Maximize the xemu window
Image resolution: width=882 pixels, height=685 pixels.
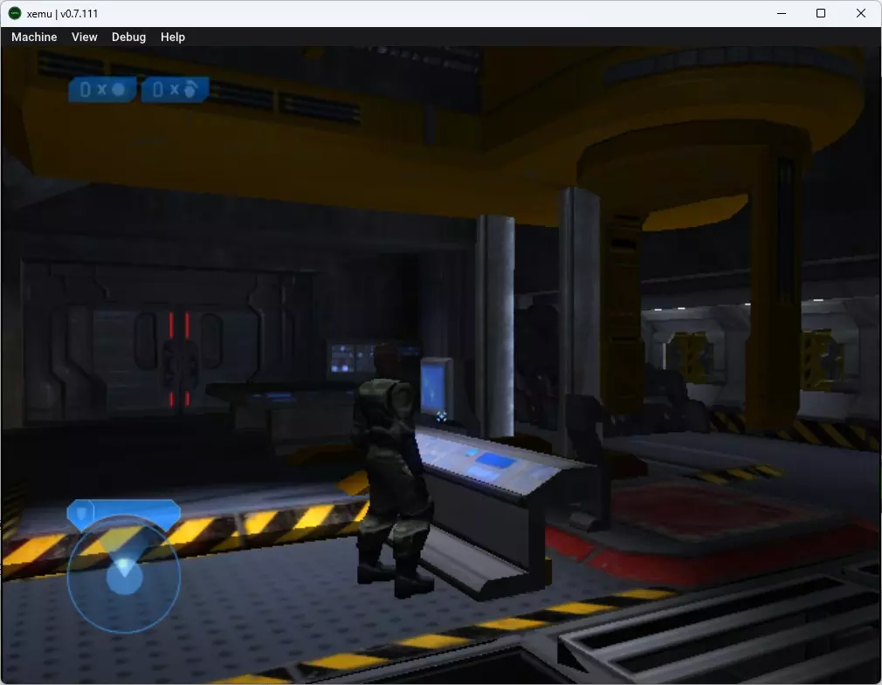(821, 13)
